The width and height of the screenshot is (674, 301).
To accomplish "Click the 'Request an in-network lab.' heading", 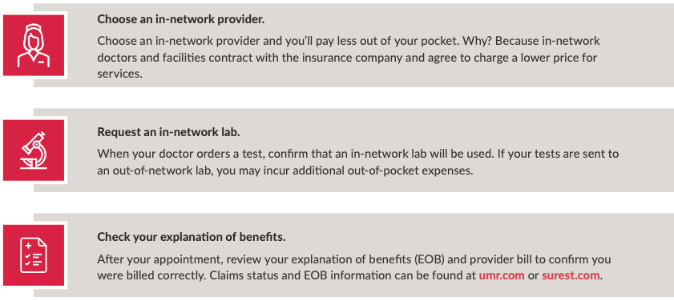I will [x=168, y=132].
